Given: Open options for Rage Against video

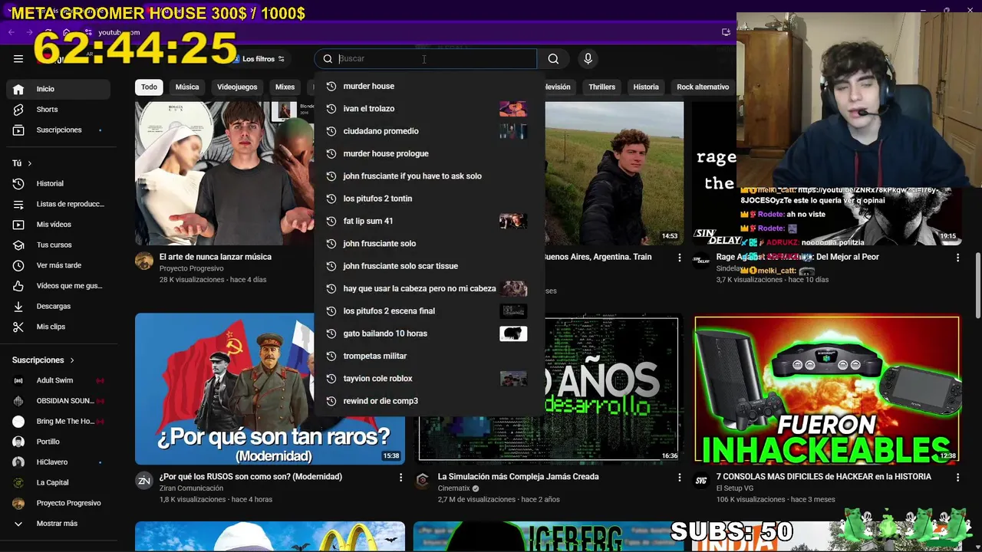Looking at the screenshot, I should pos(957,258).
